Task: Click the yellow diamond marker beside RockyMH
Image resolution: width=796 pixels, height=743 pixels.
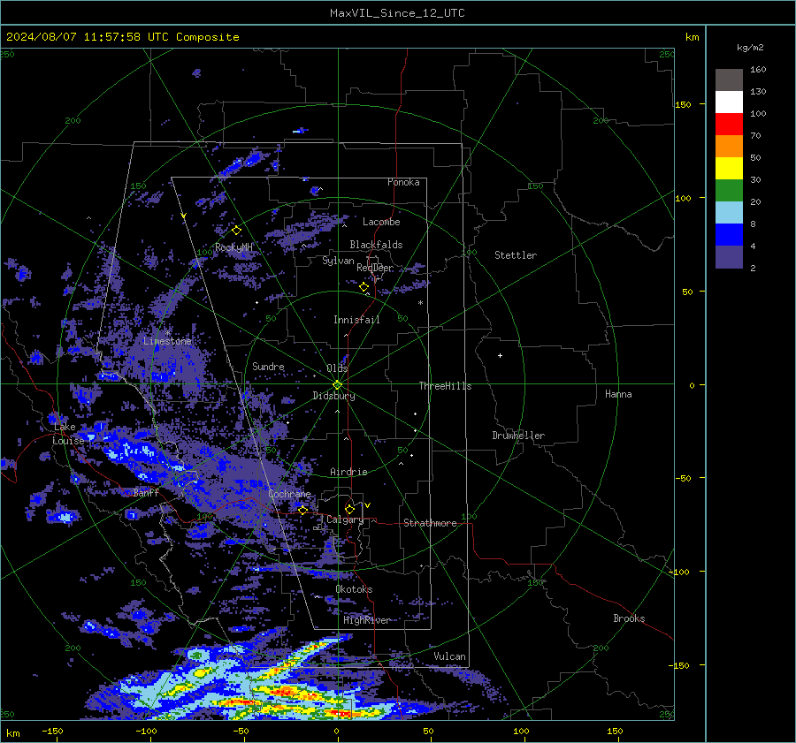Action: click(236, 231)
